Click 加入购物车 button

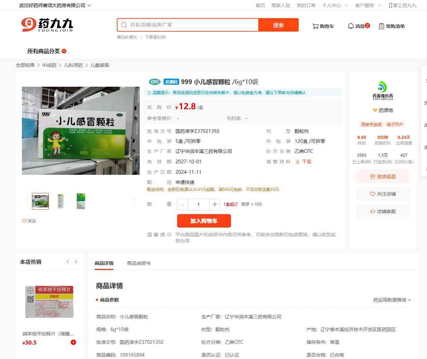click(204, 221)
